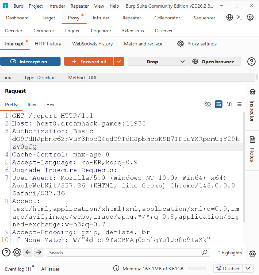Switch to the Collaborator tab

pos(167,18)
